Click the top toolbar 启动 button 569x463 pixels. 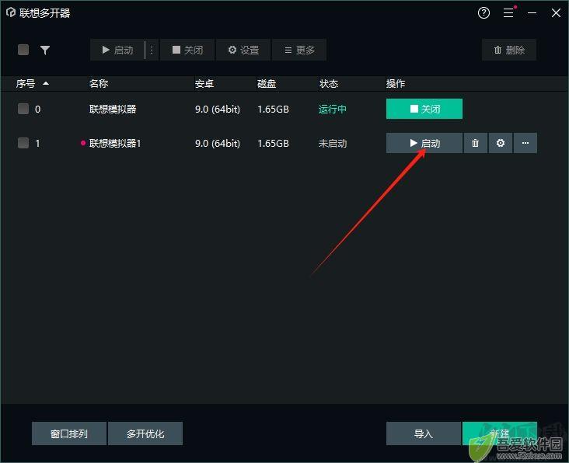117,50
